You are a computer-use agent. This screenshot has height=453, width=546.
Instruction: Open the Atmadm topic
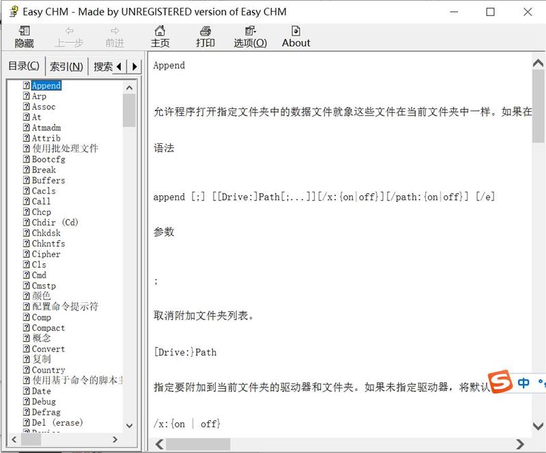click(46, 128)
